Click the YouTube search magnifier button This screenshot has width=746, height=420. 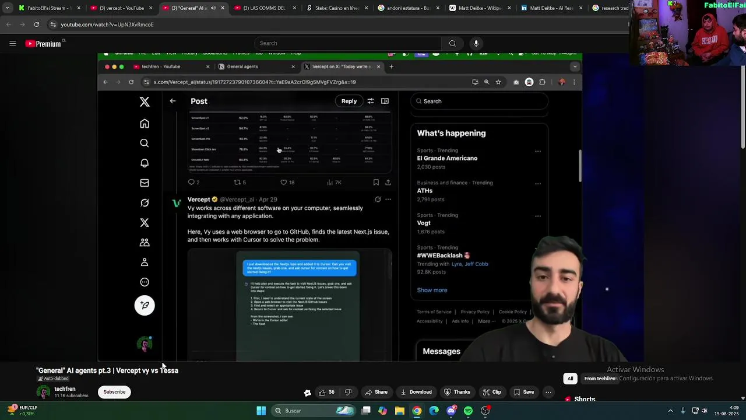pyautogui.click(x=452, y=43)
